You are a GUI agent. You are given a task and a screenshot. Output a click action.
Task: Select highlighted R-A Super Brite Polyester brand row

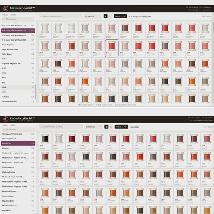[18, 31]
